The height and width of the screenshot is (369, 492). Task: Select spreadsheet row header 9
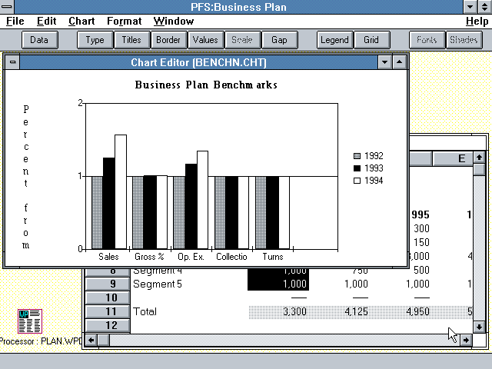pyautogui.click(x=108, y=284)
